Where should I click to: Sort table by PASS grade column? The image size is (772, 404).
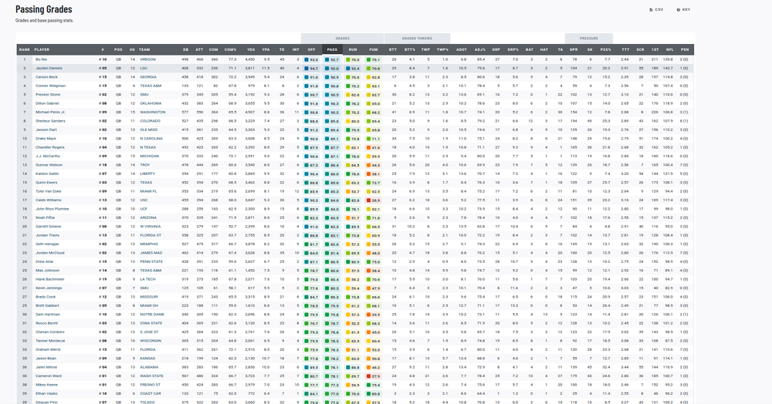(332, 49)
